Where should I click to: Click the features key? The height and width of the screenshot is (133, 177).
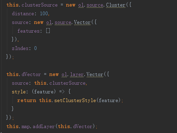point(29,31)
